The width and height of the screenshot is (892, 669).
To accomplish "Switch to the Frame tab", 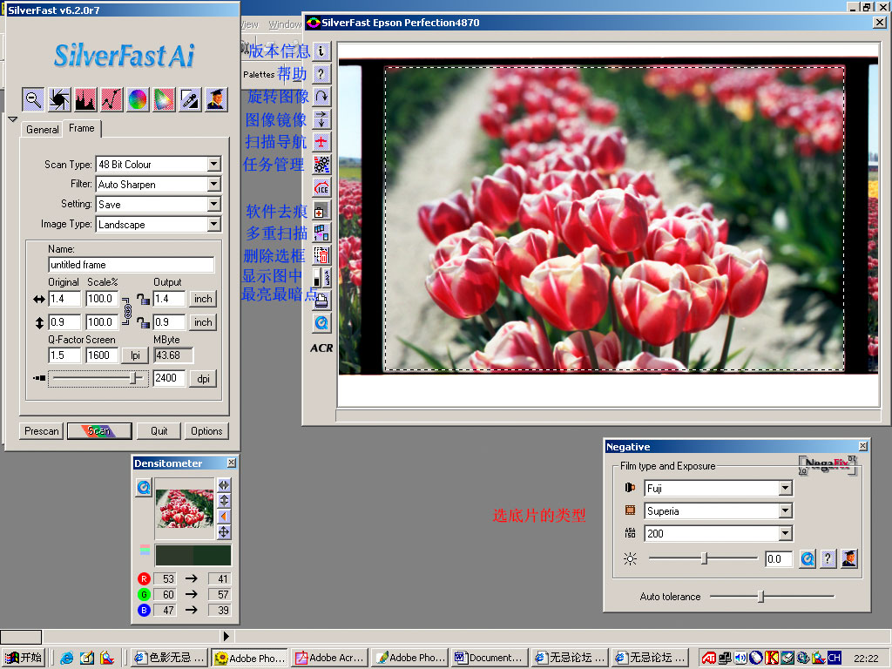I will coord(82,128).
